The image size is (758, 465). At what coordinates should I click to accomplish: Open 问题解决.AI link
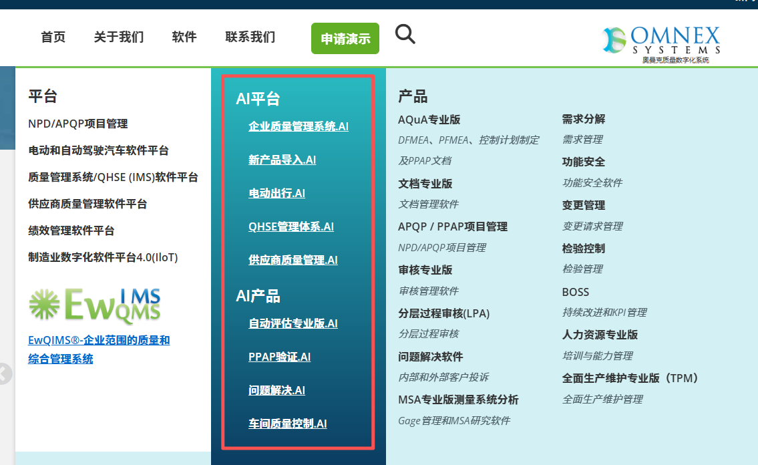pyautogui.click(x=276, y=390)
